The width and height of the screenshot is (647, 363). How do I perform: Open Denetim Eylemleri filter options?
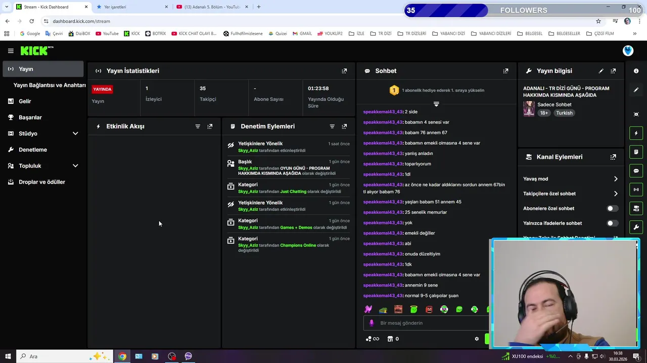pyautogui.click(x=332, y=127)
